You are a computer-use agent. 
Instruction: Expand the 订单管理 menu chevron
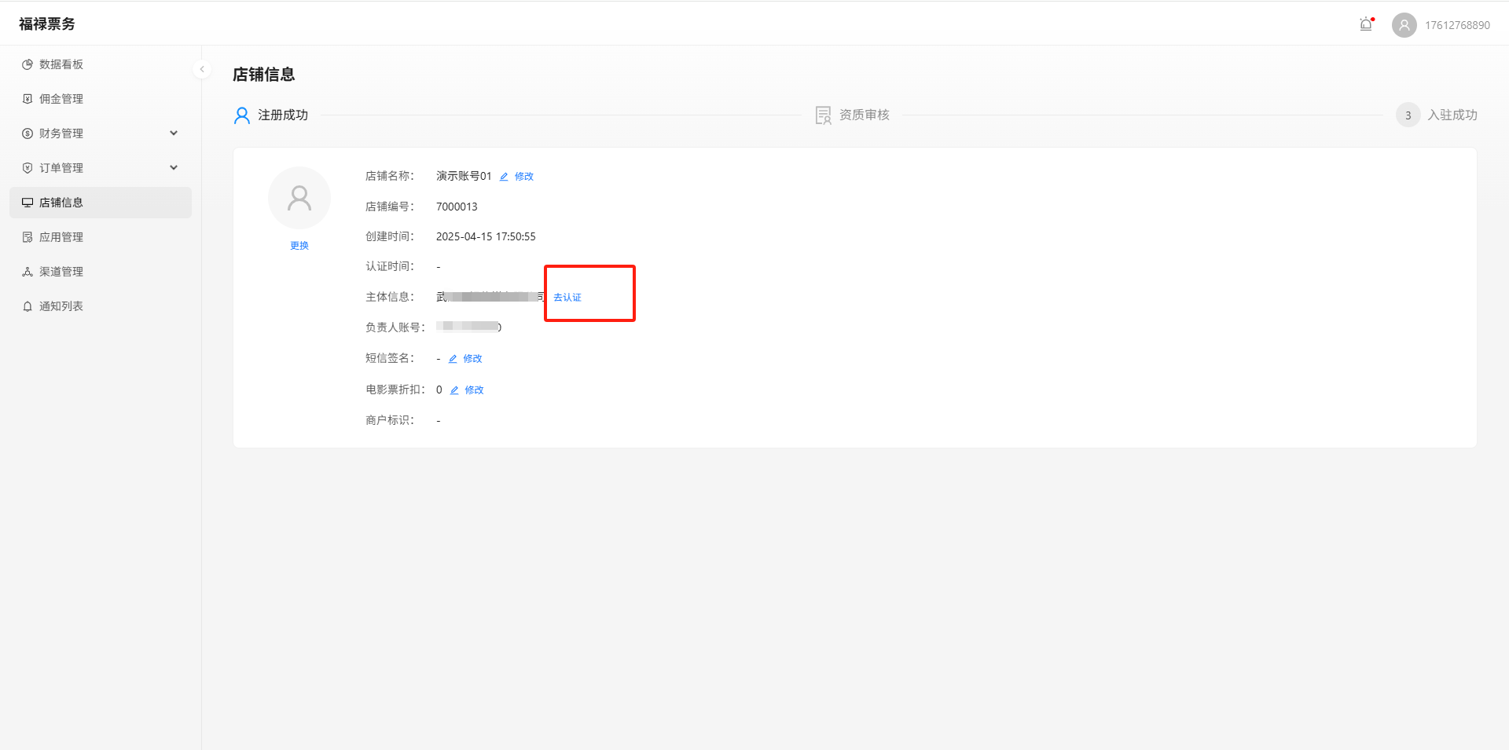coord(174,168)
